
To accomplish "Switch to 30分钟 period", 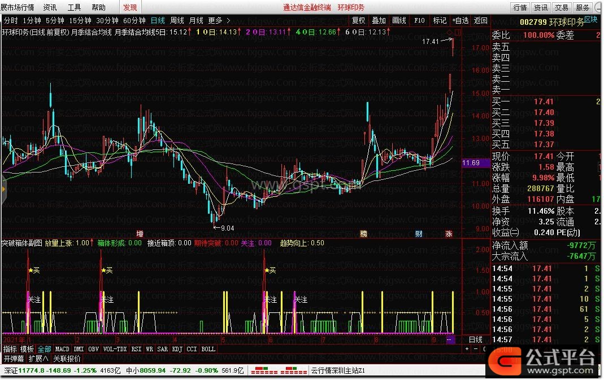I will 107,20.
